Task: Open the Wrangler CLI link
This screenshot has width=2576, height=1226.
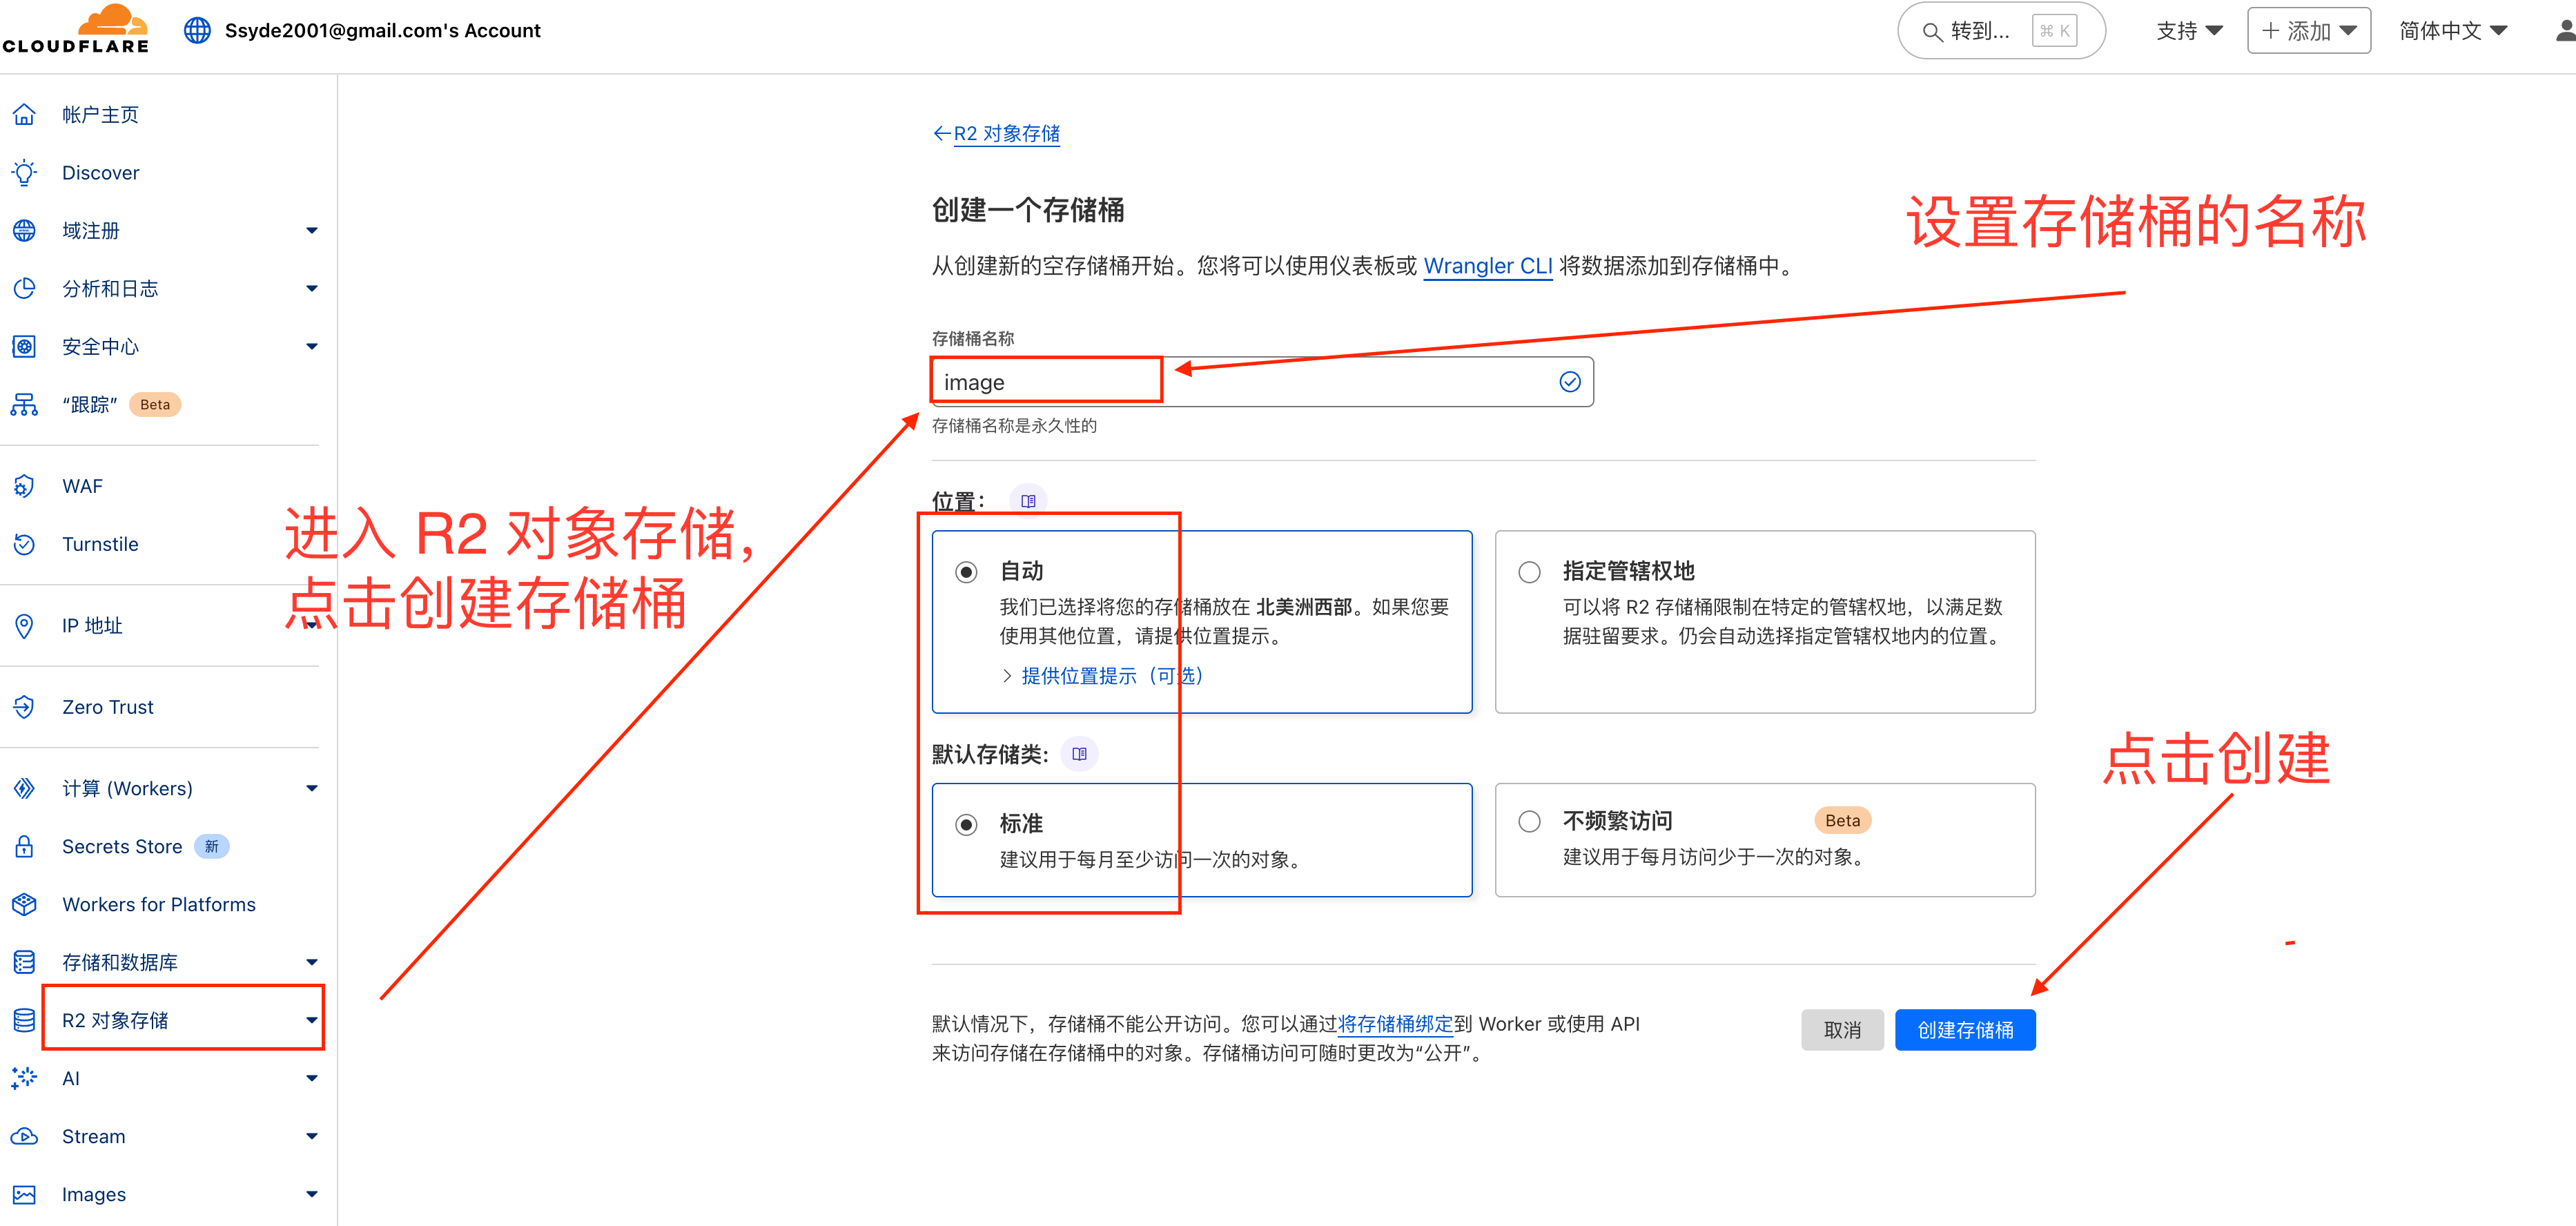Action: 1487,266
